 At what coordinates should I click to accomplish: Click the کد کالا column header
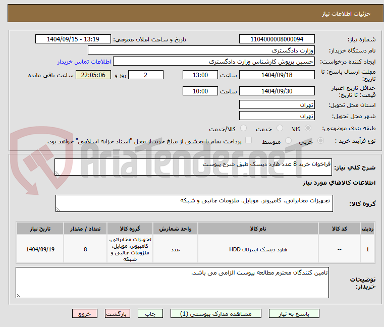coord(339,229)
